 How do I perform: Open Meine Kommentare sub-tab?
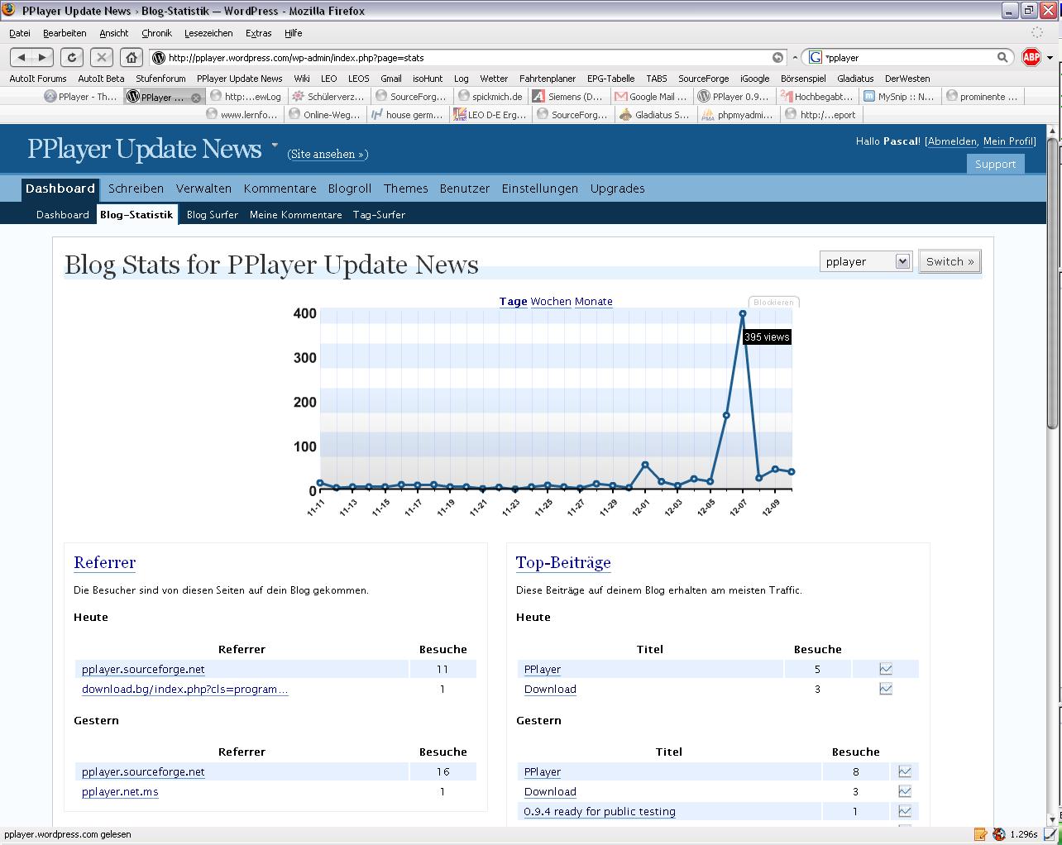[x=295, y=214]
